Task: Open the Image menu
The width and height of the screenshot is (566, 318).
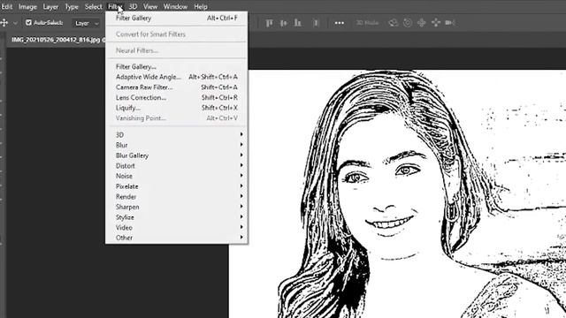Action: 27,6
